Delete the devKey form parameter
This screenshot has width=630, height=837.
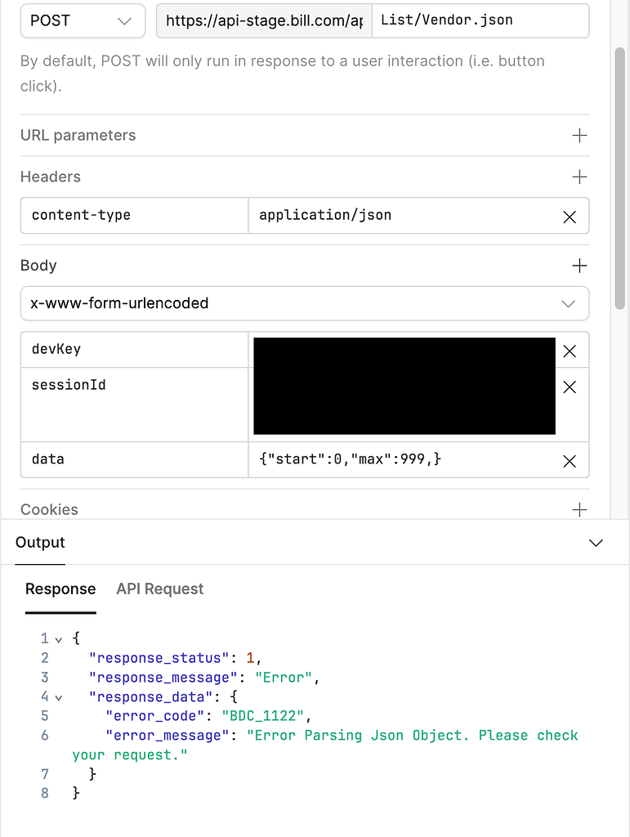(570, 351)
